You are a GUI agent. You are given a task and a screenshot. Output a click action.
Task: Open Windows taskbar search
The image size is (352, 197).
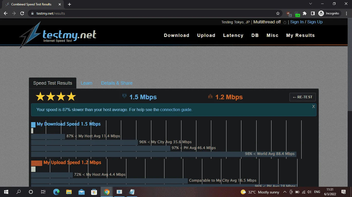point(19,192)
